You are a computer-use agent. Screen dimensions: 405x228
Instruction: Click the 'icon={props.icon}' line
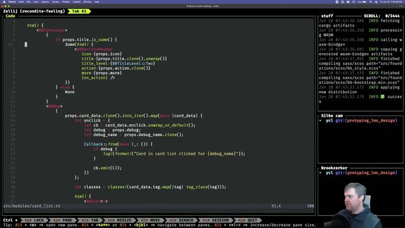pos(101,54)
